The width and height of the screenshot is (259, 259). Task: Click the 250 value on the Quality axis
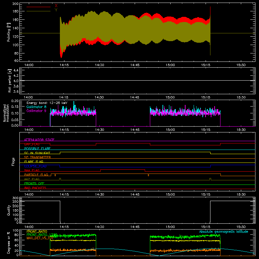(x=16, y=201)
